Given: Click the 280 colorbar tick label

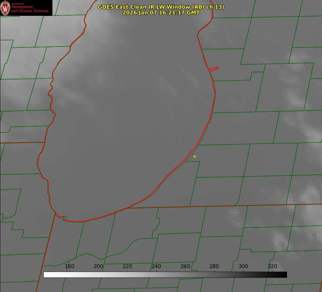Looking at the screenshot, I should [x=214, y=266].
